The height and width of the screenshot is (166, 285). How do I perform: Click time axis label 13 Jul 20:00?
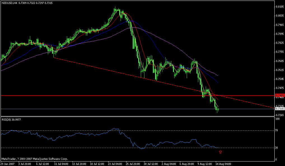80,164
